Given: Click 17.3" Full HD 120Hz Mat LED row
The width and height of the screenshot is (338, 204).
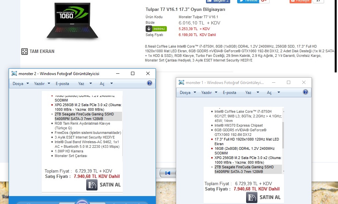Looking at the screenshot, I should point(245,142).
